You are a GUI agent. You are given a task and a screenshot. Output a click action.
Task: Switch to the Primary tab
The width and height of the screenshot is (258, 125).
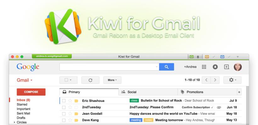(x=89, y=92)
